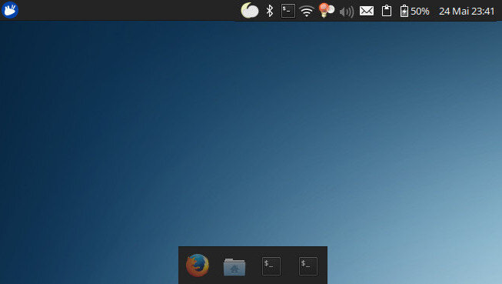
Task: Open the moon and cloud weather applet
Action: click(x=250, y=10)
